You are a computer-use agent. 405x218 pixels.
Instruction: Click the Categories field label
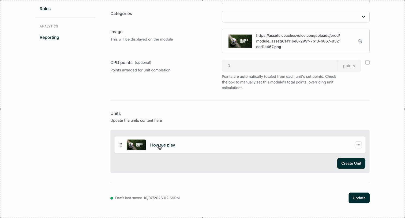pos(121,13)
